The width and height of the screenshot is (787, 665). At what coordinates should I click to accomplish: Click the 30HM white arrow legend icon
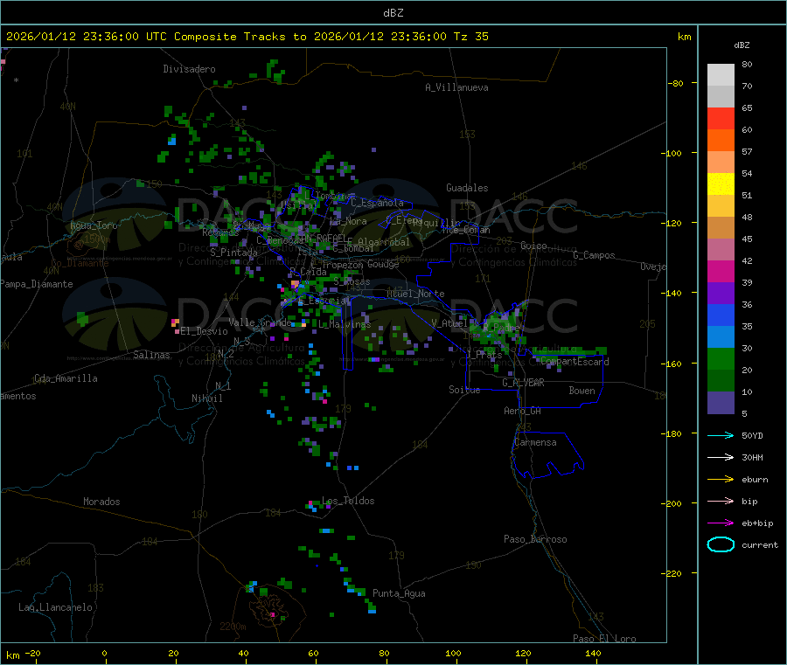pos(721,457)
